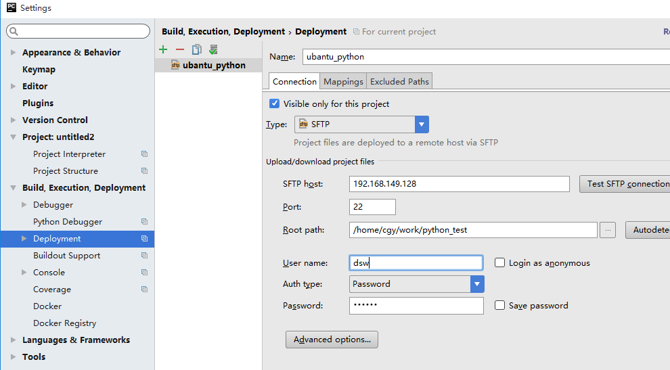
Task: Click the SFTP icon beside ubantu_python
Action: [175, 65]
